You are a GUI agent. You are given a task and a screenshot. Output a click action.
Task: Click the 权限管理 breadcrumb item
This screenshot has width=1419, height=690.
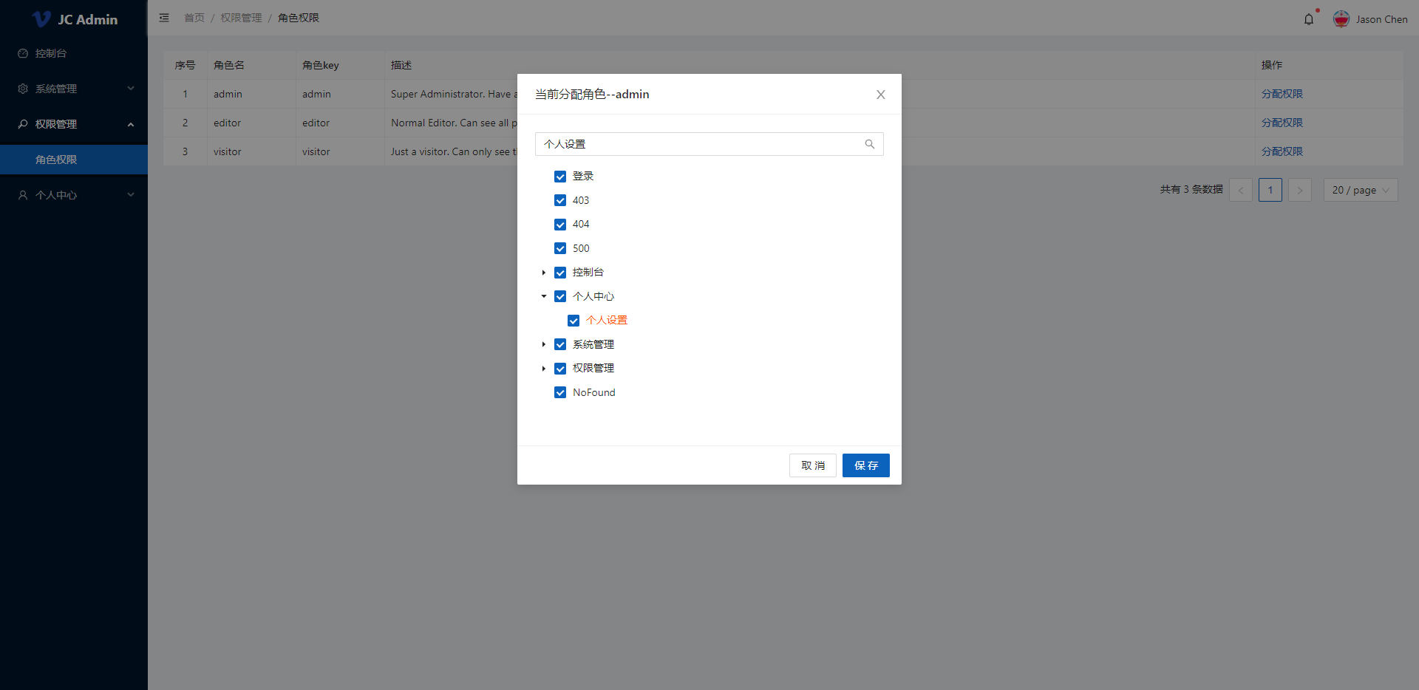241,18
